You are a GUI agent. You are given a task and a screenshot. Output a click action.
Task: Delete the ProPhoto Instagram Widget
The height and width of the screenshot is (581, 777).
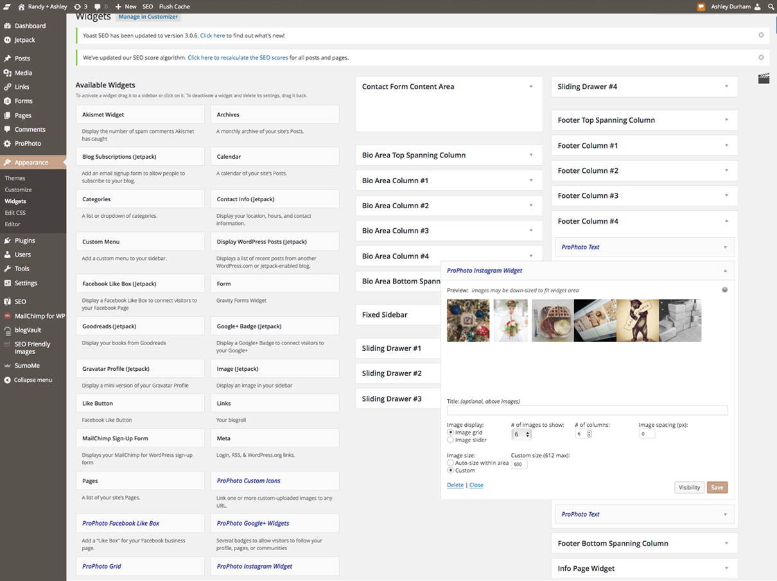tap(455, 485)
